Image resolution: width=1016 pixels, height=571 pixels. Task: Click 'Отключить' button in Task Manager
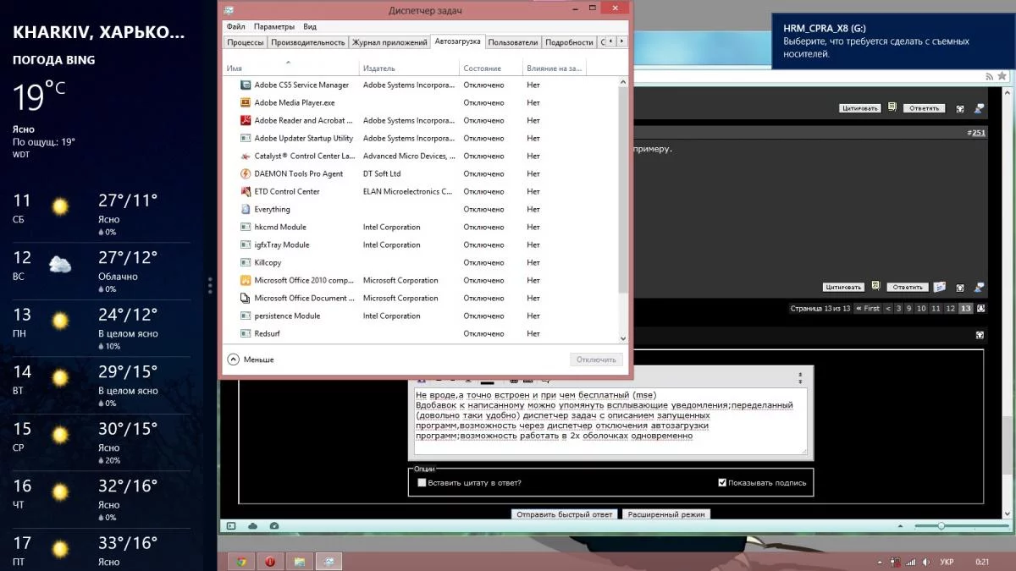coord(597,360)
